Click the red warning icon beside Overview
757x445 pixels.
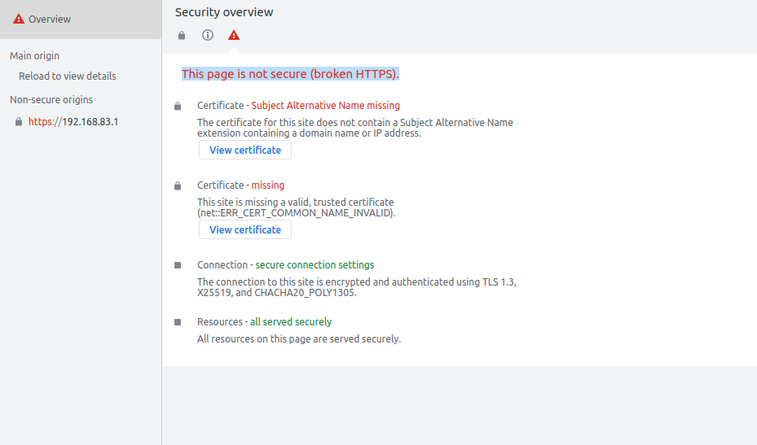click(19, 19)
